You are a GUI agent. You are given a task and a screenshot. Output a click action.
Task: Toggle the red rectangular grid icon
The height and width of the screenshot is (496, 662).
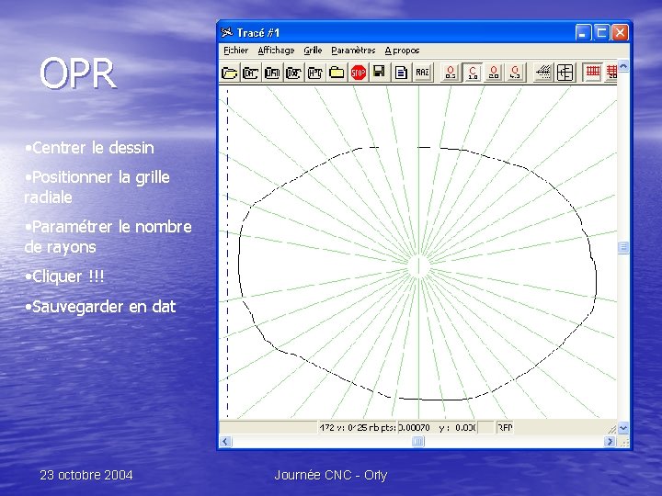pos(593,73)
